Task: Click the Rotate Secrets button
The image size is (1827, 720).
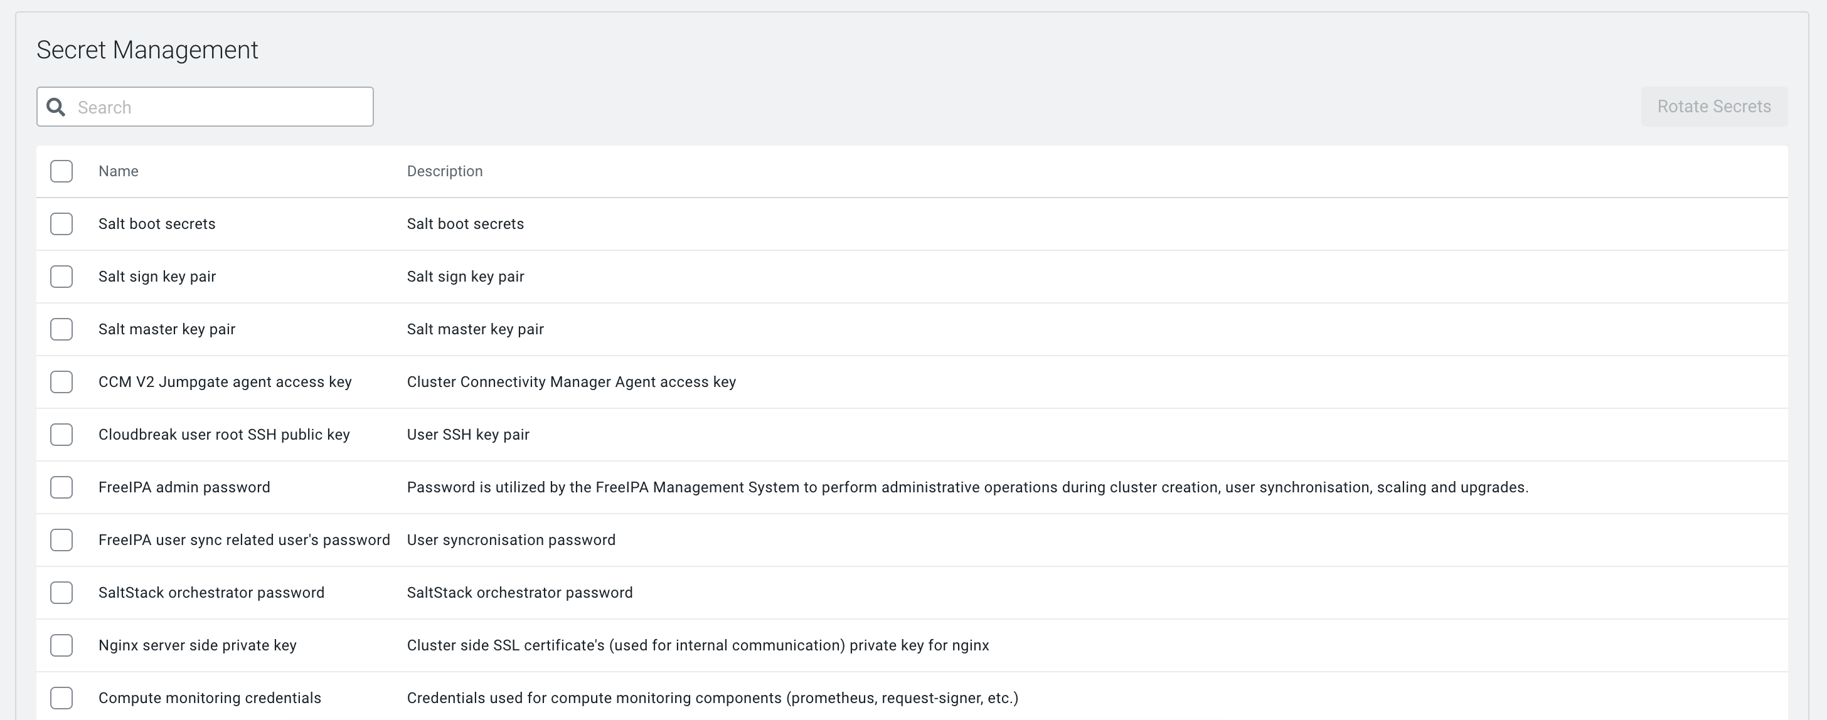Action: pos(1713,106)
